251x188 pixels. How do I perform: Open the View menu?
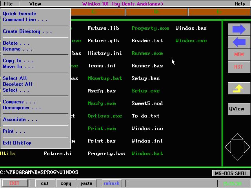[35, 4]
